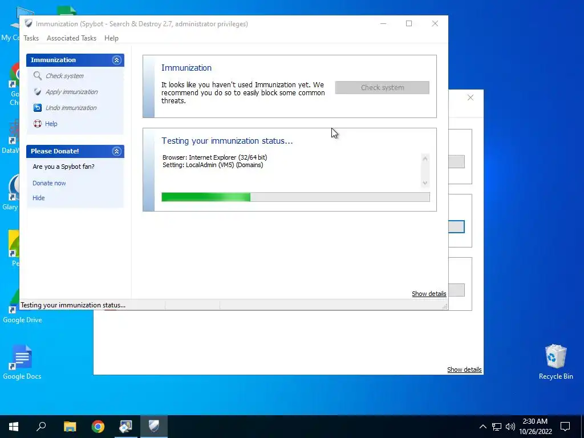584x438 pixels.
Task: Open File Explorer from the taskbar
Action: (x=70, y=427)
